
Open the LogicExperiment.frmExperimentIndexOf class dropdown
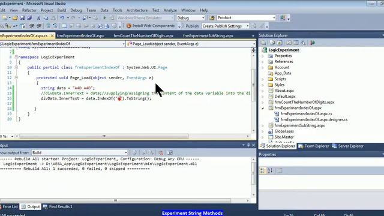click(124, 44)
